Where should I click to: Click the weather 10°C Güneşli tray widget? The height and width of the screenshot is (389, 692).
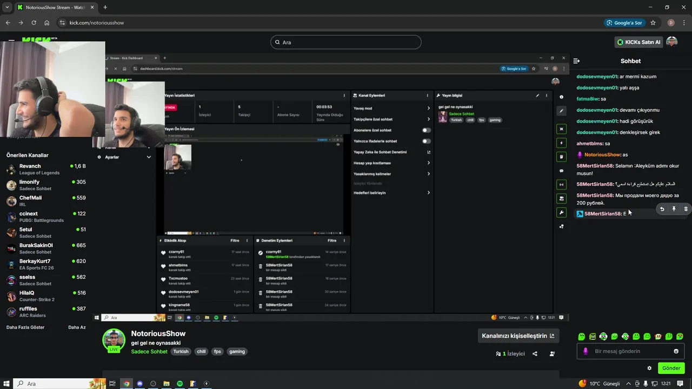click(599, 384)
